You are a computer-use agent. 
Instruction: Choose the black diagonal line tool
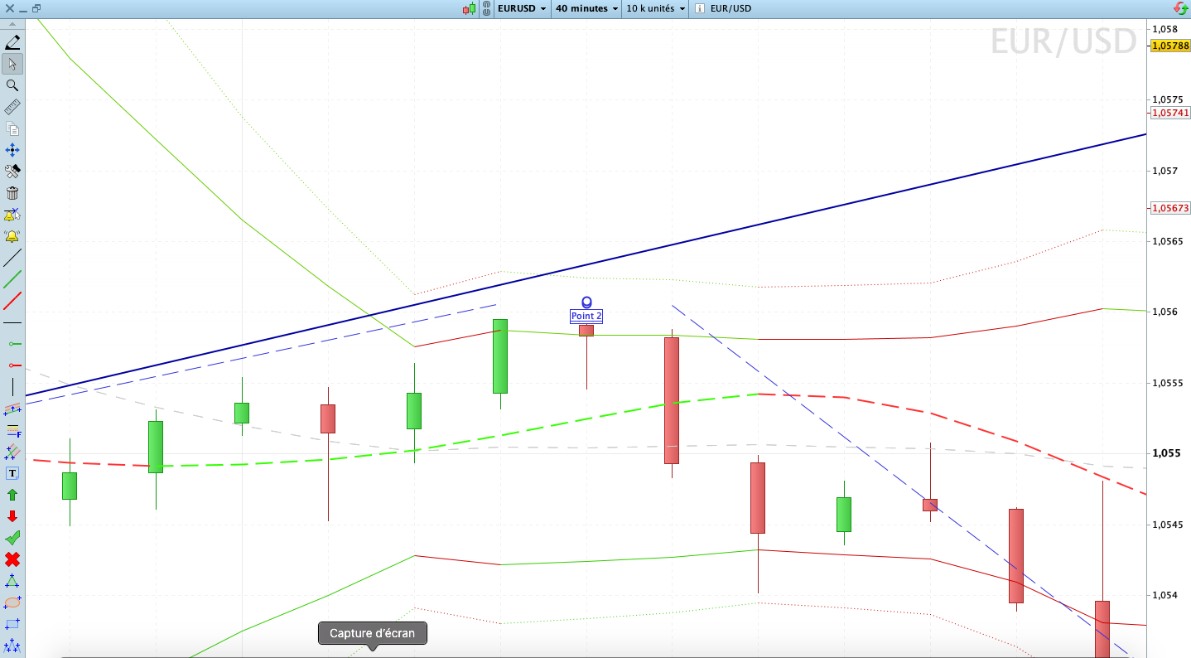click(x=12, y=258)
